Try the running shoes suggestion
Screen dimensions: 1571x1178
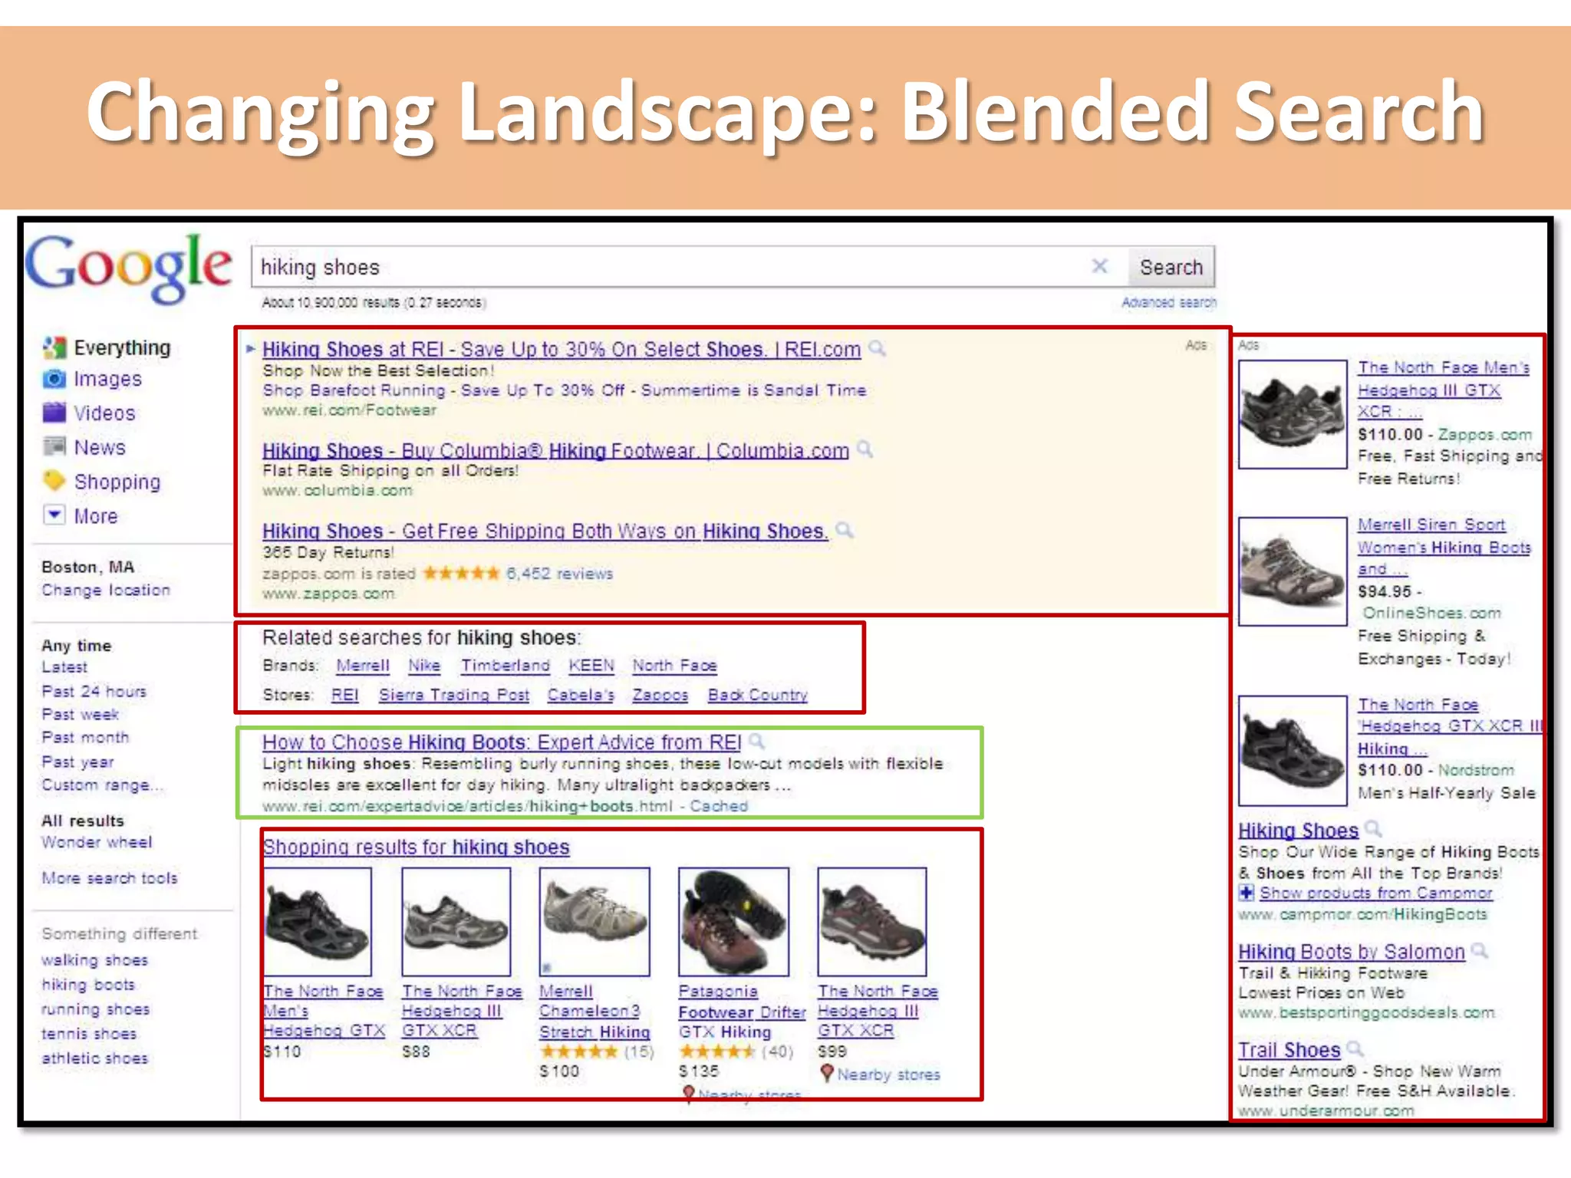pyautogui.click(x=95, y=1009)
